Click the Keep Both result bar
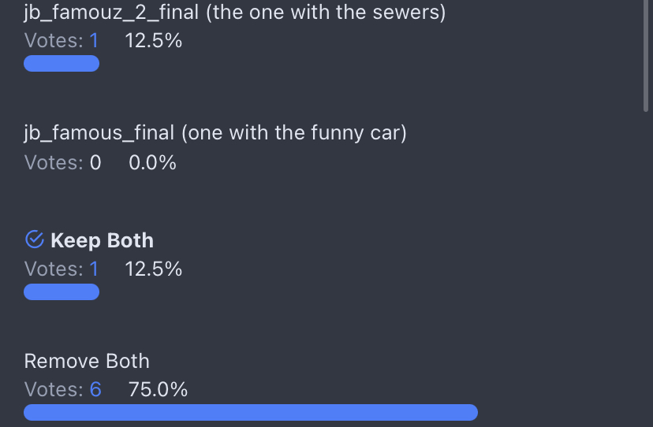 [x=62, y=292]
